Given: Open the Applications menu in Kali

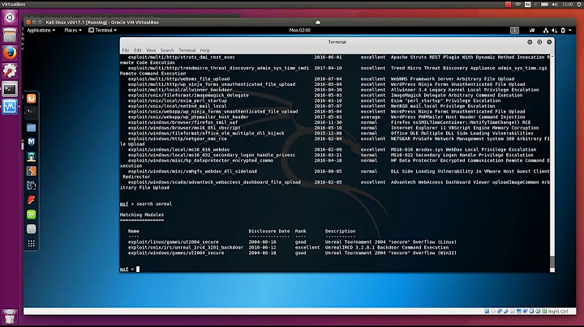Looking at the screenshot, I should pos(41,31).
